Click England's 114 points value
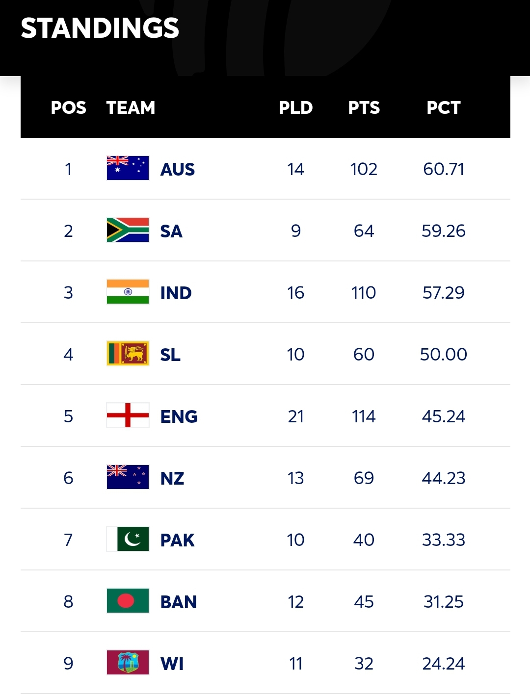The height and width of the screenshot is (697, 530). click(x=364, y=416)
